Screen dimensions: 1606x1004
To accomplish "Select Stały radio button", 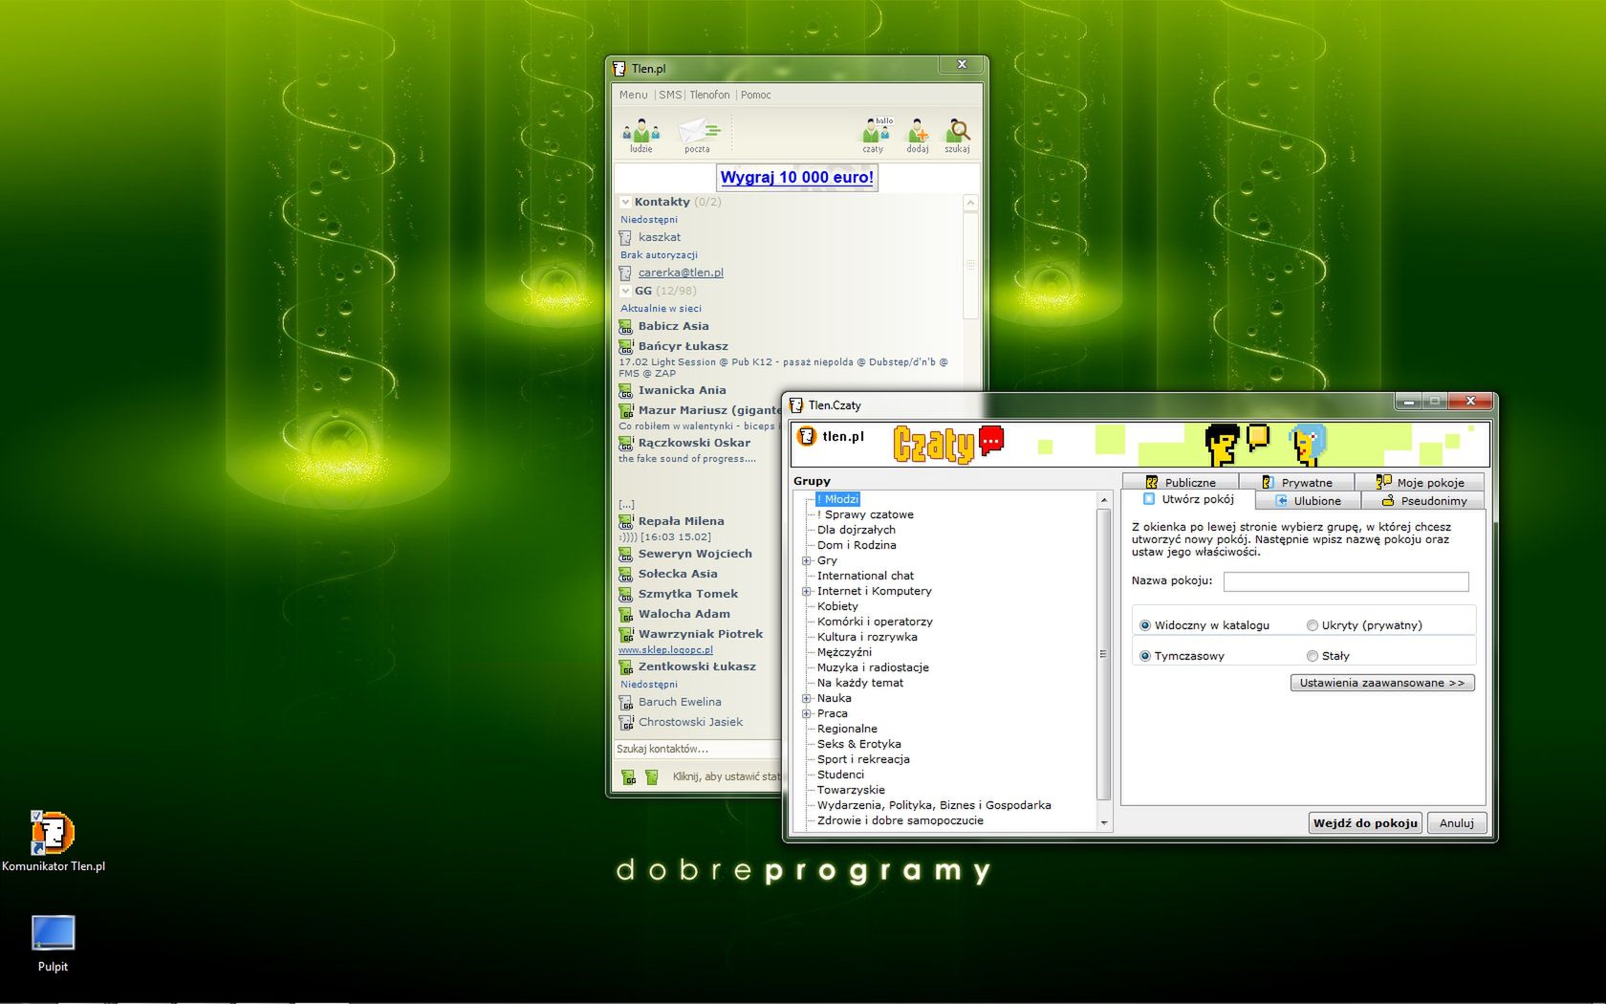I will [x=1313, y=656].
